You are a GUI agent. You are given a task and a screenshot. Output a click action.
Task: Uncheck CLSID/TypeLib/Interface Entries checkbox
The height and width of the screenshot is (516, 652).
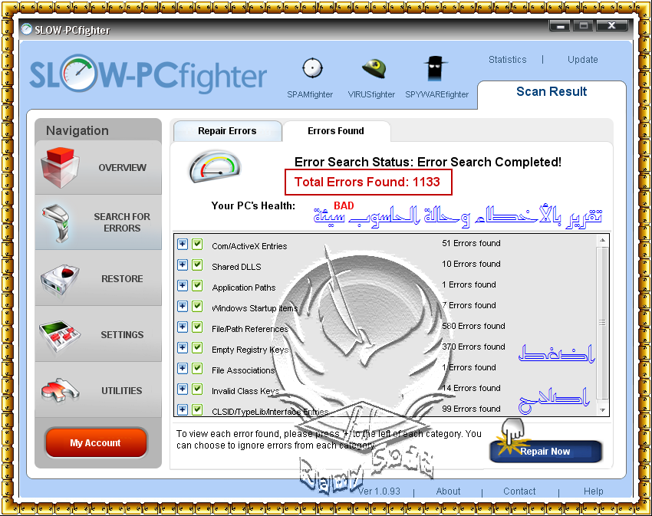(x=197, y=409)
